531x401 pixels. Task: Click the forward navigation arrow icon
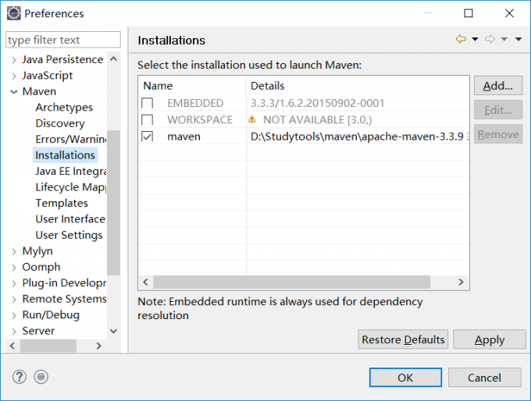[x=490, y=40]
